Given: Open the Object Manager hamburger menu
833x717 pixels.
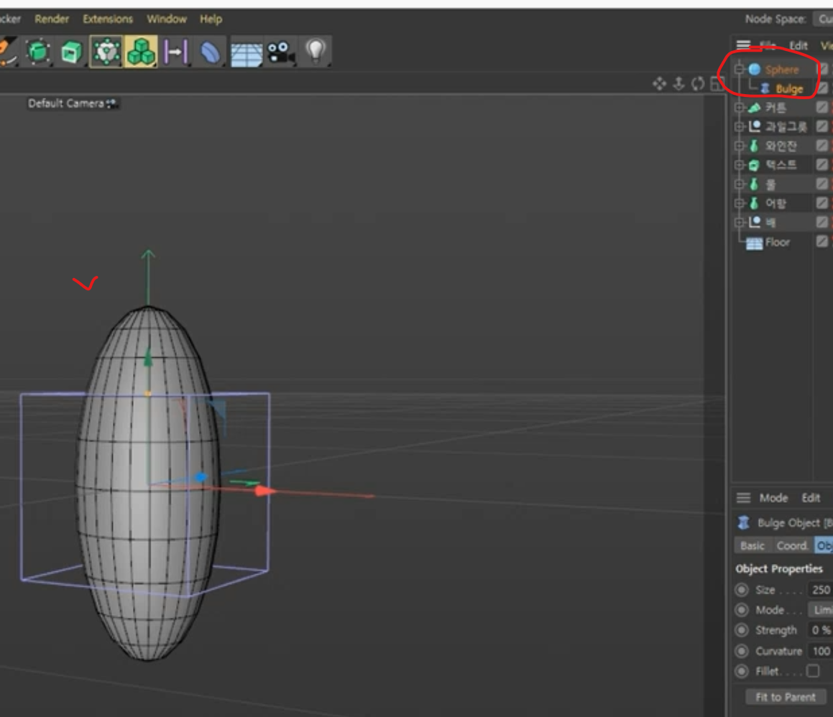Looking at the screenshot, I should (743, 45).
